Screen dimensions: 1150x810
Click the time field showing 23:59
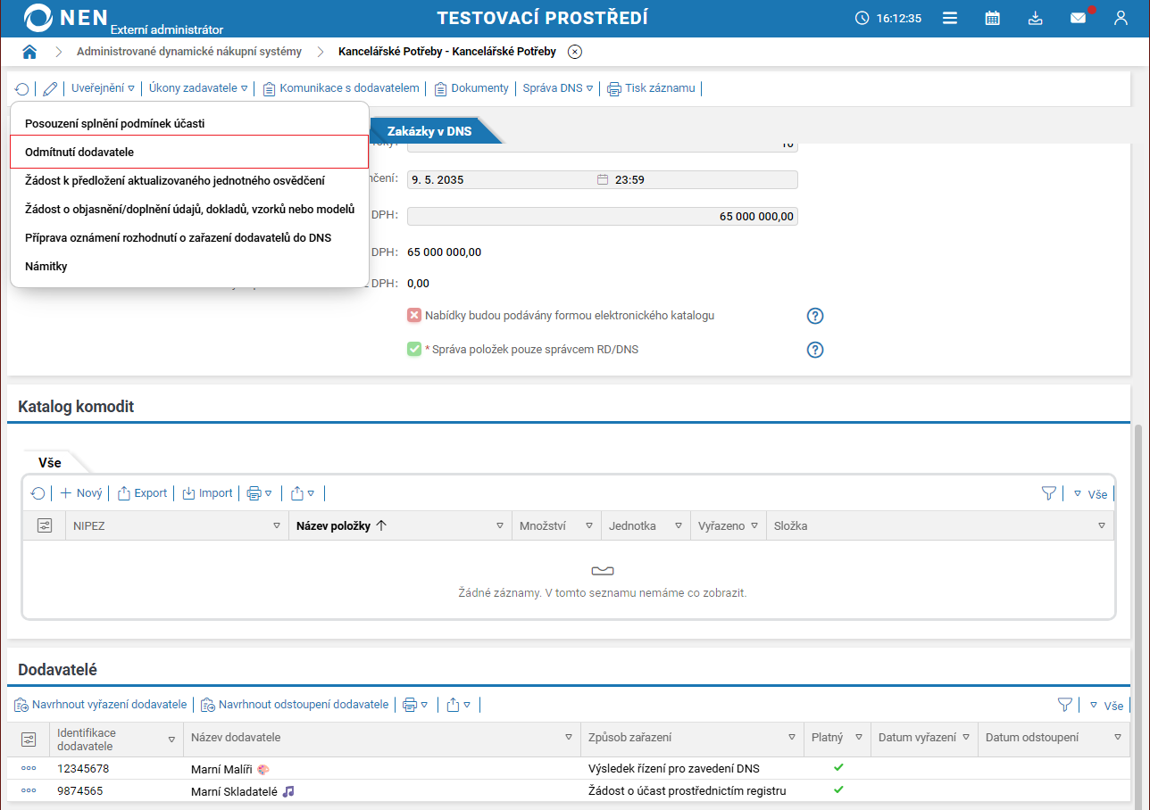705,179
